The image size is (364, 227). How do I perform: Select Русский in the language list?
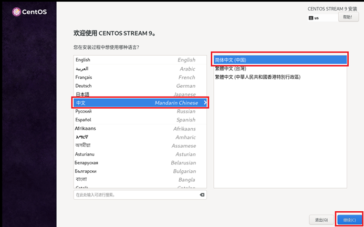tap(140, 111)
